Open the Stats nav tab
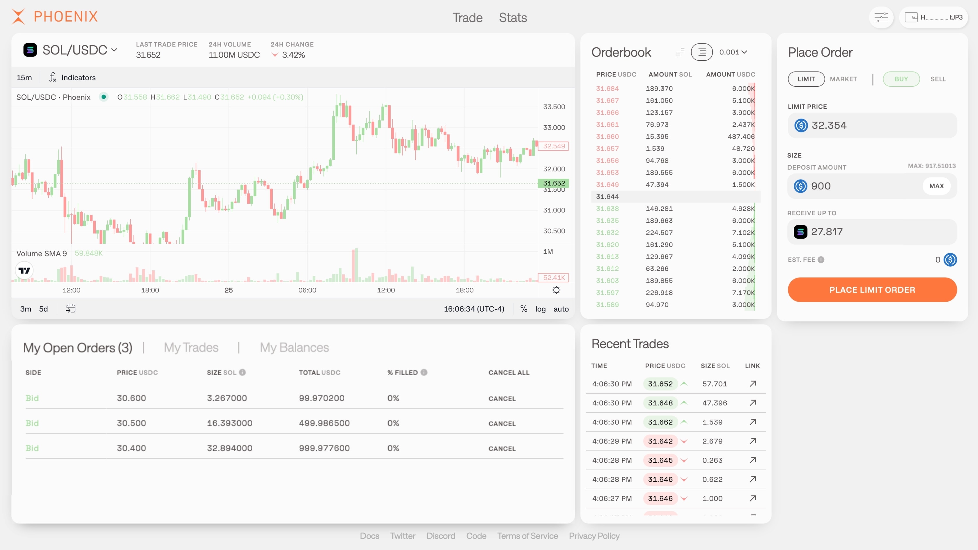This screenshot has width=978, height=550. coord(513,17)
